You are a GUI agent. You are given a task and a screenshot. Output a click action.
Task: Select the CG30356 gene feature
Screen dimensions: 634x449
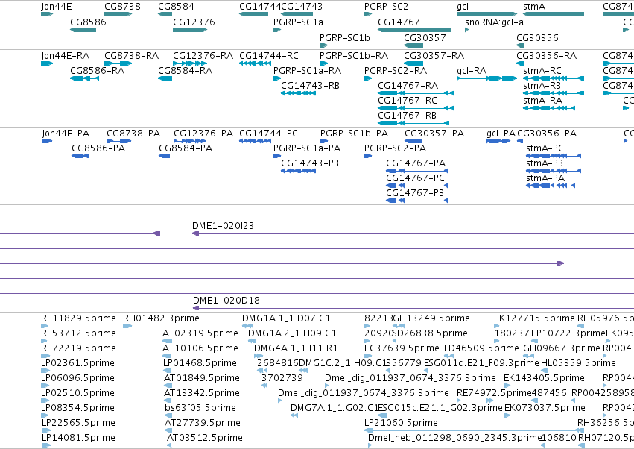click(520, 45)
